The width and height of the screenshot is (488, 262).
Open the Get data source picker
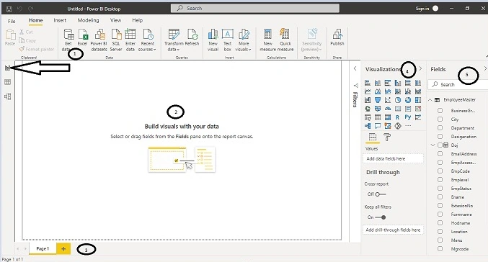click(68, 40)
